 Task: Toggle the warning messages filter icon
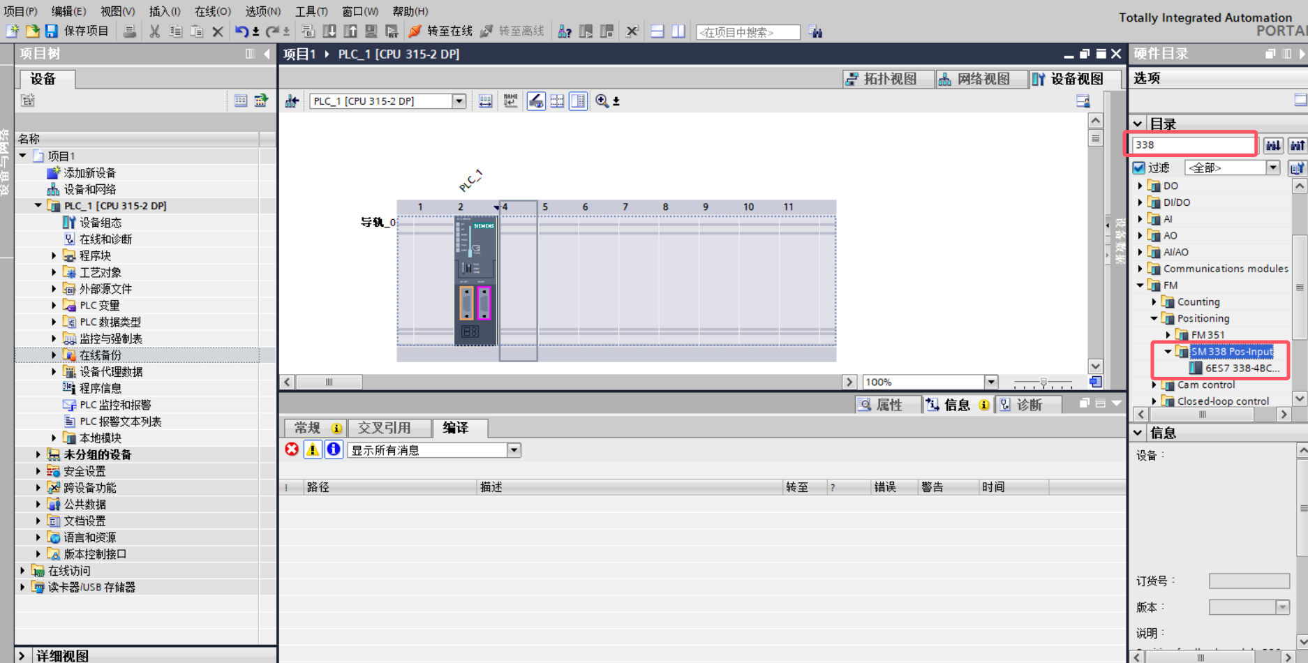(313, 449)
